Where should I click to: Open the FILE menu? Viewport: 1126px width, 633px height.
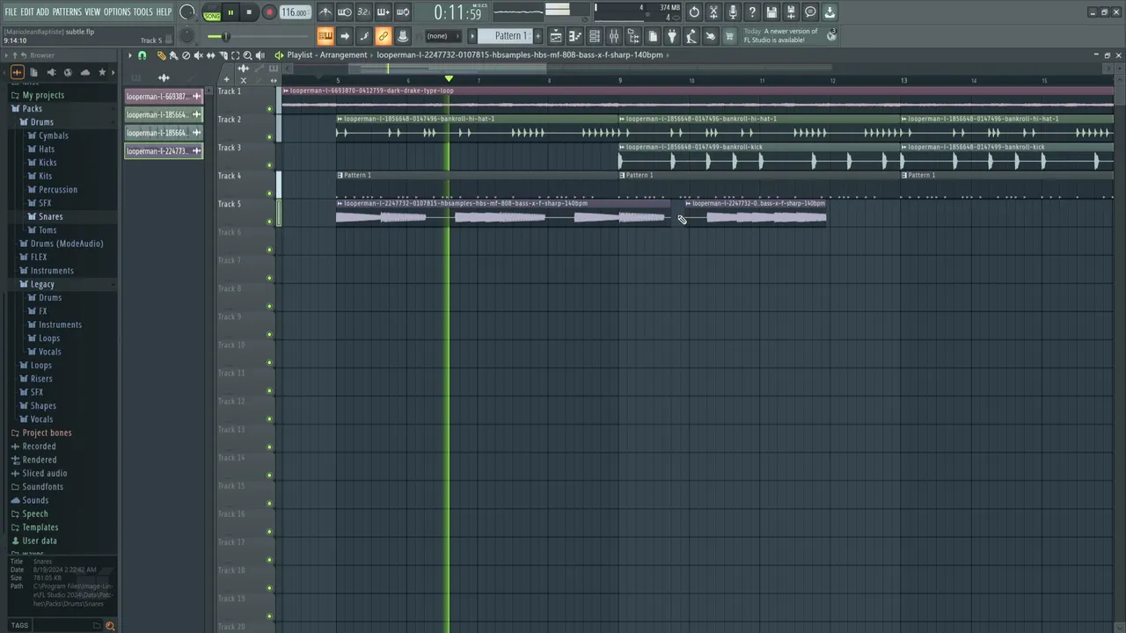coord(11,11)
